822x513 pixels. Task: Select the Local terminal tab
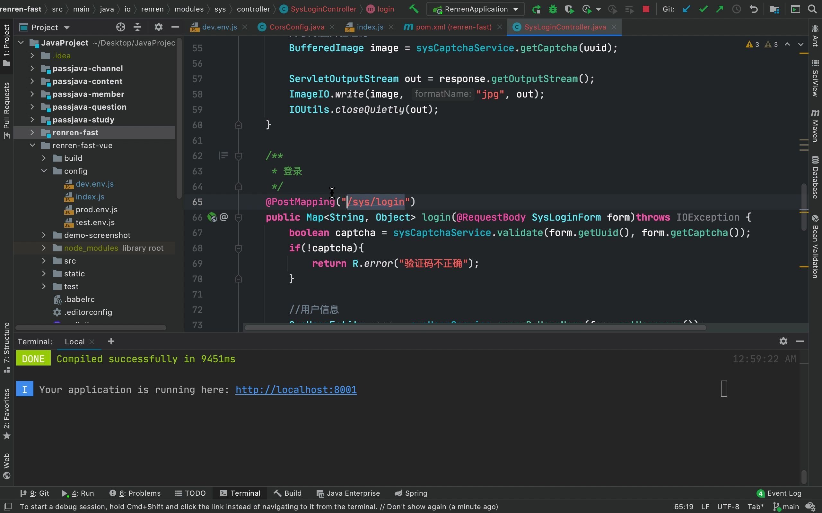[74, 342]
